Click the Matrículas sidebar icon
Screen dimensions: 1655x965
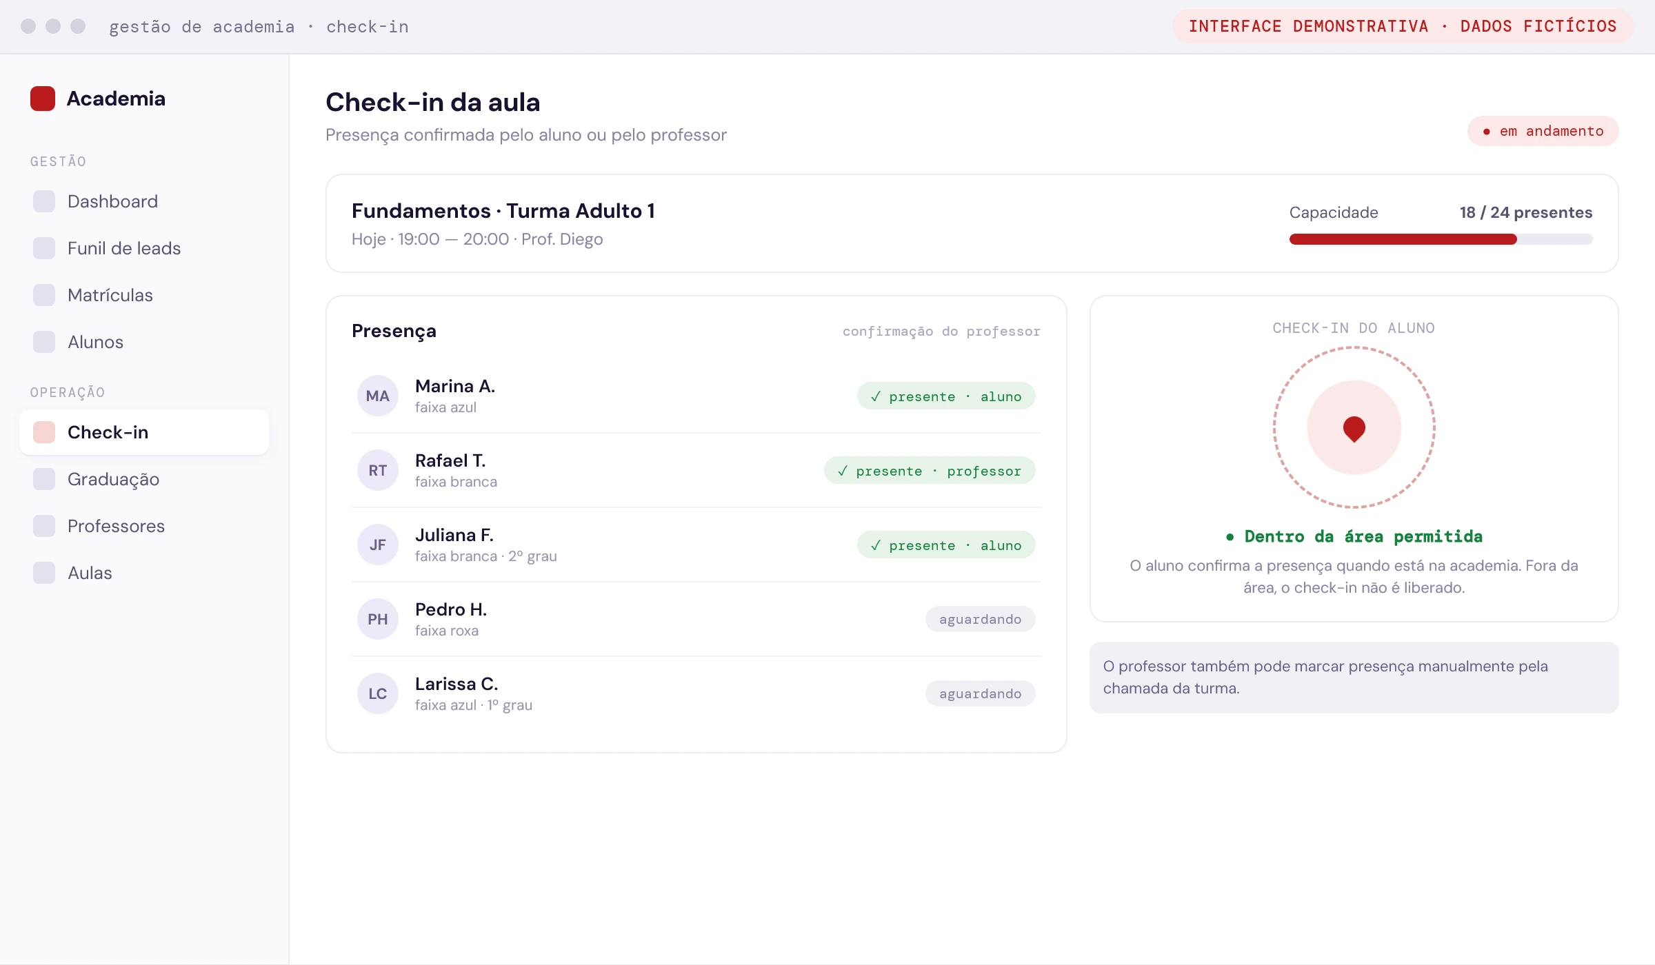44,295
